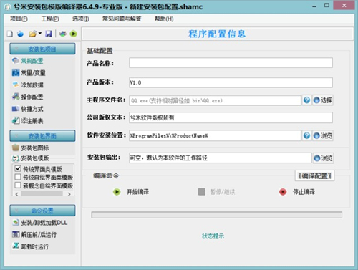Click help icon beside 主程序文件名 field
This screenshot has height=270, width=358.
point(307,100)
